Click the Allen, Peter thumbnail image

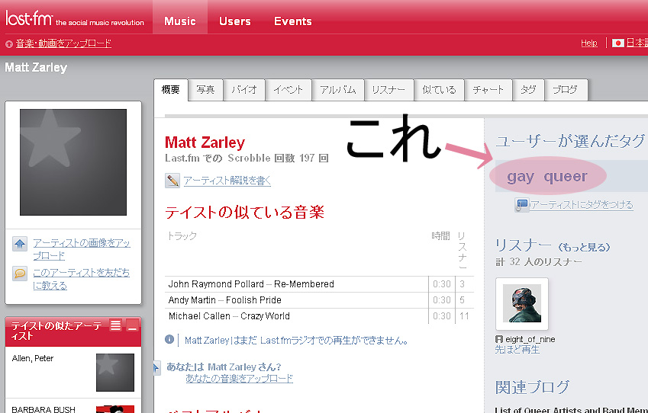point(115,373)
